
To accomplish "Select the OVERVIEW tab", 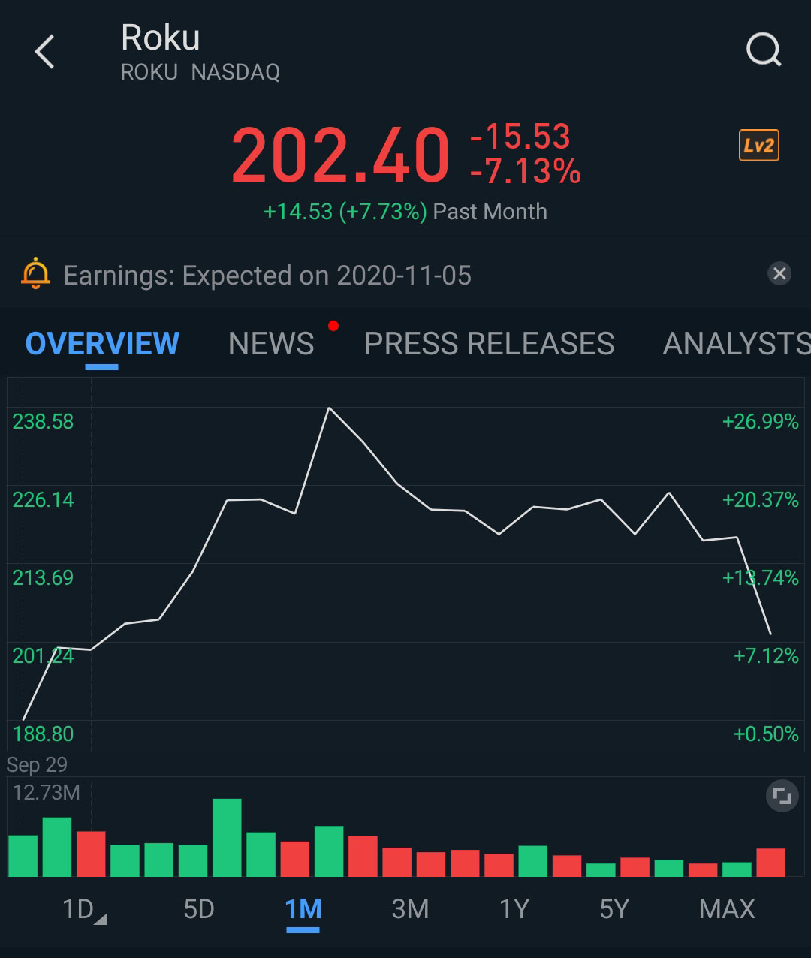I will coord(102,344).
